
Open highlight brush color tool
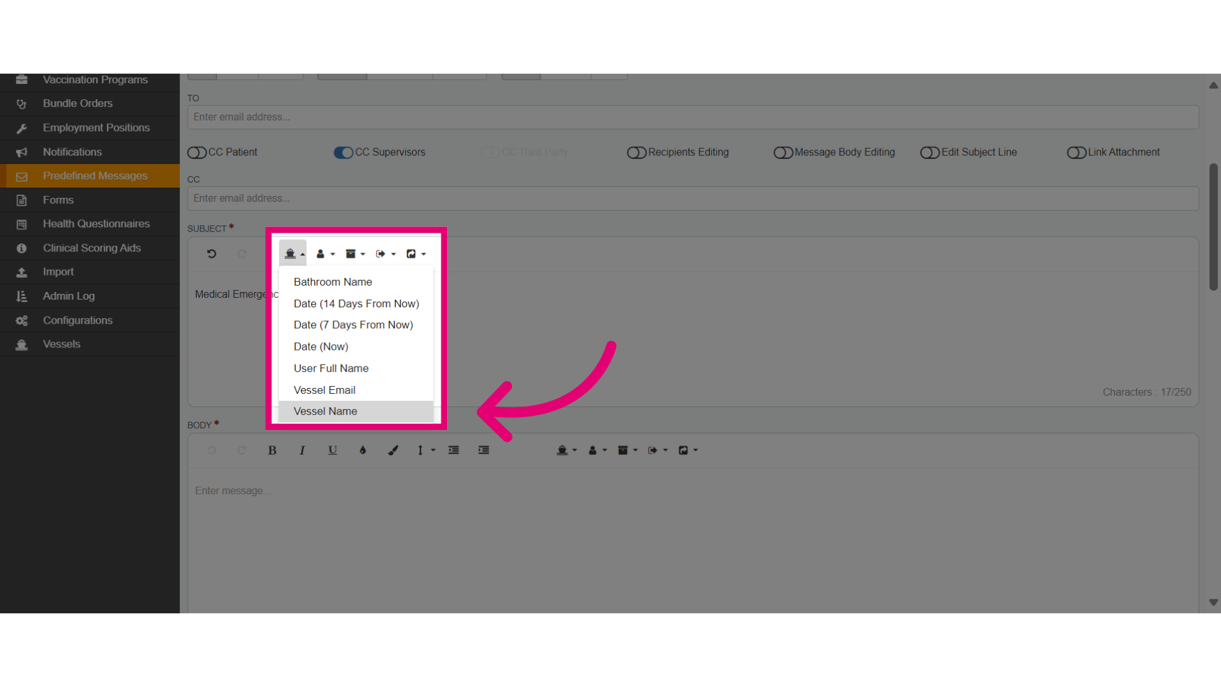pos(393,450)
